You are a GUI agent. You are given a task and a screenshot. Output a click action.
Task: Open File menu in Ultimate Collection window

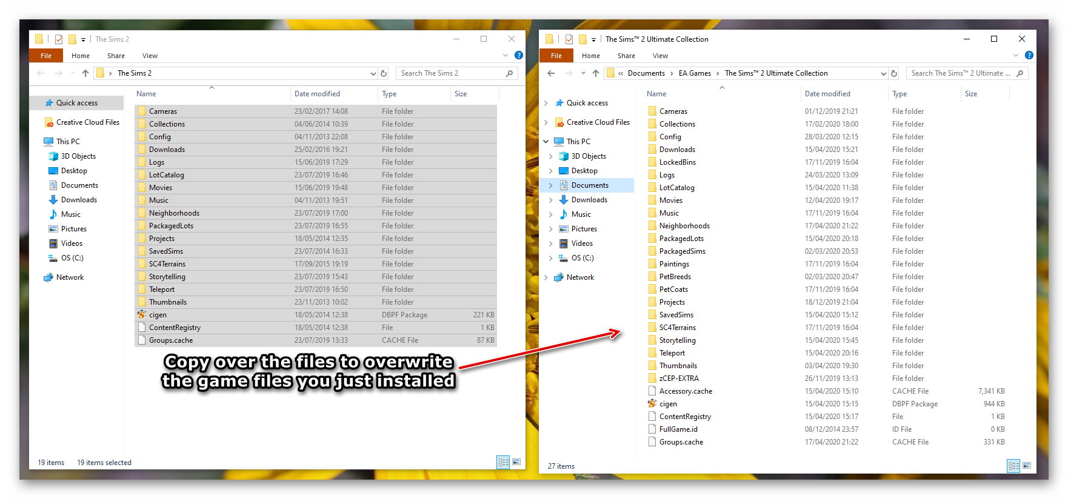click(x=556, y=56)
